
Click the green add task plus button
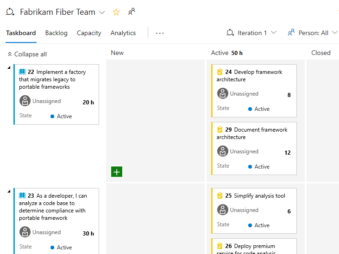[x=117, y=172]
